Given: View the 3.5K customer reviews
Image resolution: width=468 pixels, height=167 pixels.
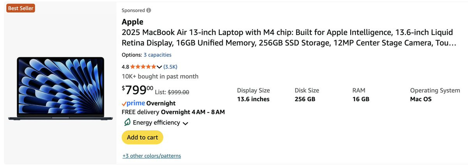Looking at the screenshot, I should pyautogui.click(x=170, y=67).
